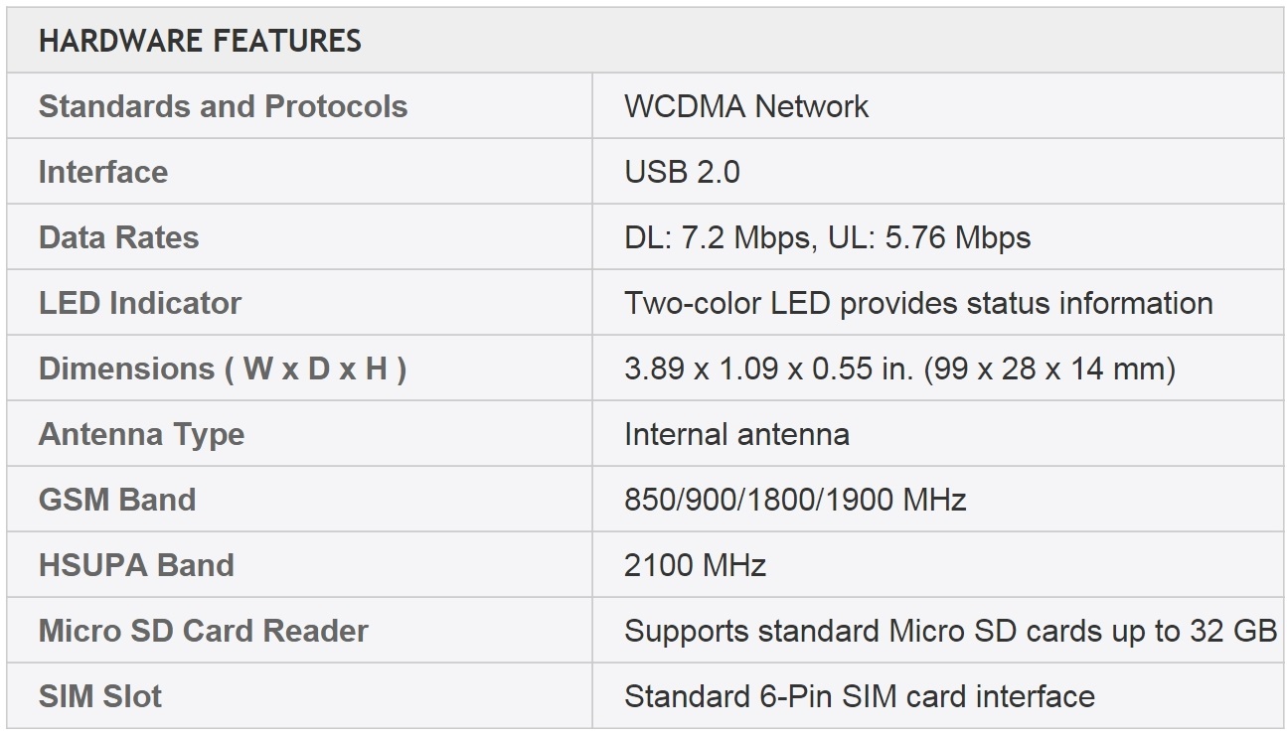Screen dimensions: 1287x736
Task: Select the HSUPA Band label
Action: [x=136, y=565]
